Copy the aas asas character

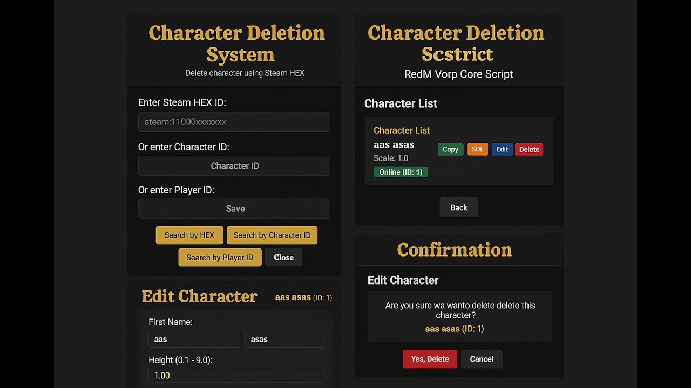tap(450, 149)
